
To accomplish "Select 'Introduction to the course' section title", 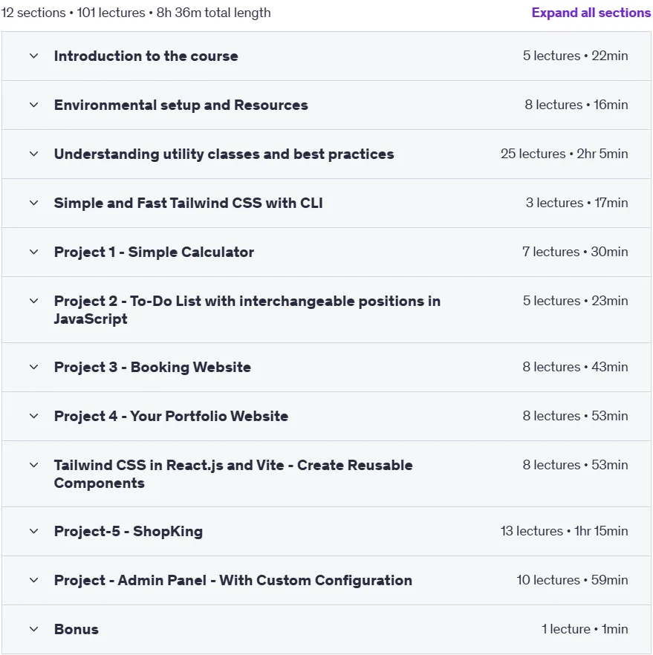I will coord(146,56).
